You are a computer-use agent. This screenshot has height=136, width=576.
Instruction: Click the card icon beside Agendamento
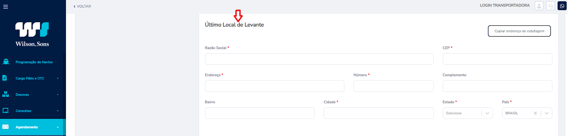(5, 127)
